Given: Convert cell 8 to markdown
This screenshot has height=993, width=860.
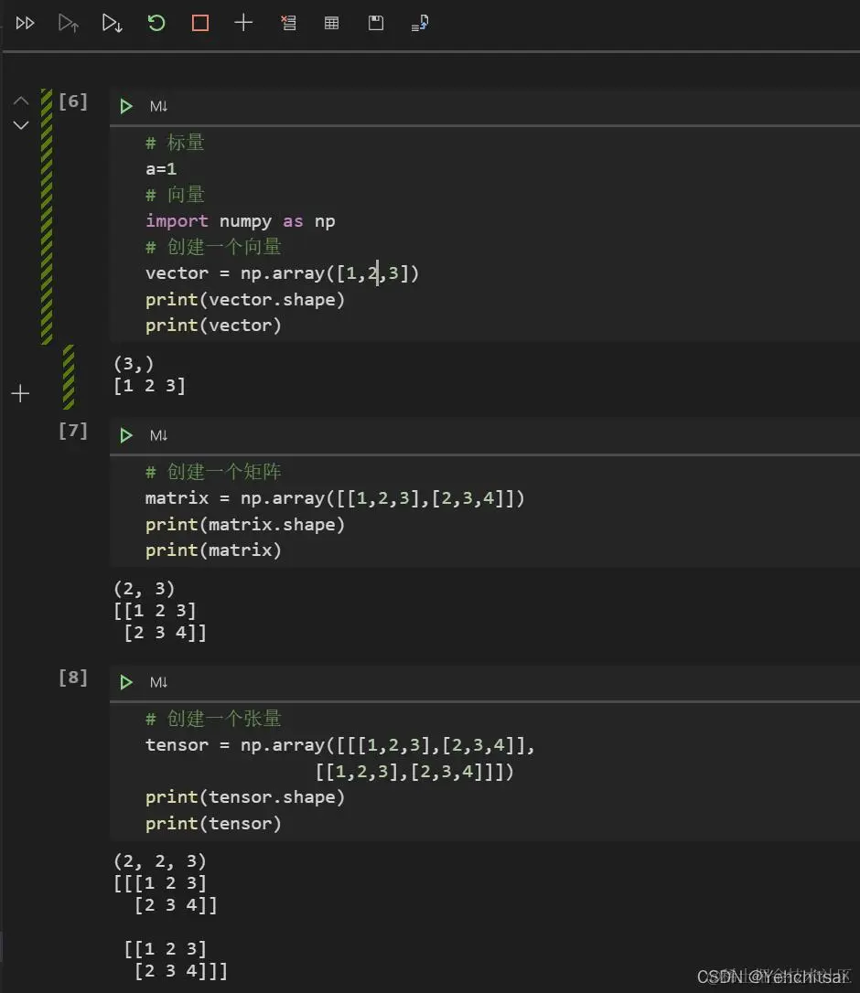Looking at the screenshot, I should coord(158,683).
